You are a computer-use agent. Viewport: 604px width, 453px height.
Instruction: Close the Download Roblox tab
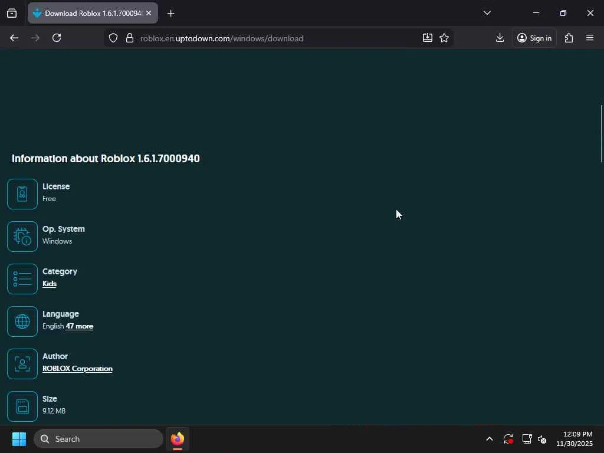(x=149, y=13)
